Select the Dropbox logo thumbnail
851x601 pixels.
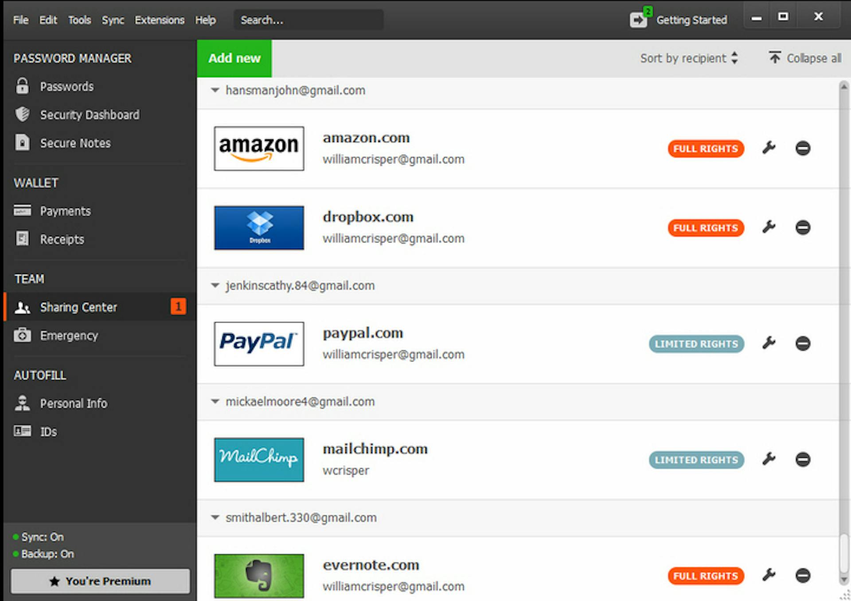point(259,227)
